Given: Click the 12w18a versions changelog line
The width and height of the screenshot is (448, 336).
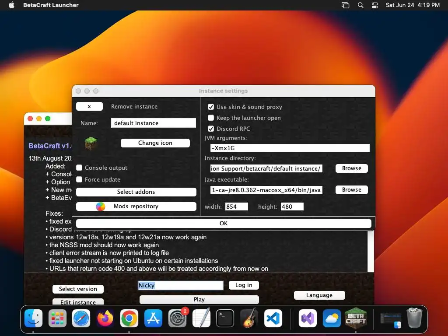Looking at the screenshot, I should (126, 237).
